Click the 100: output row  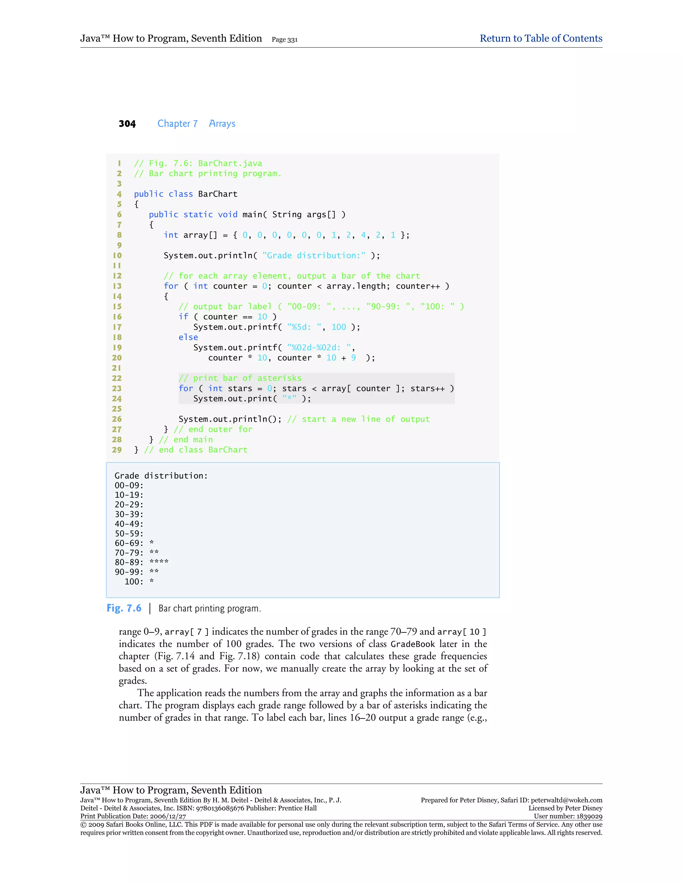click(139, 582)
